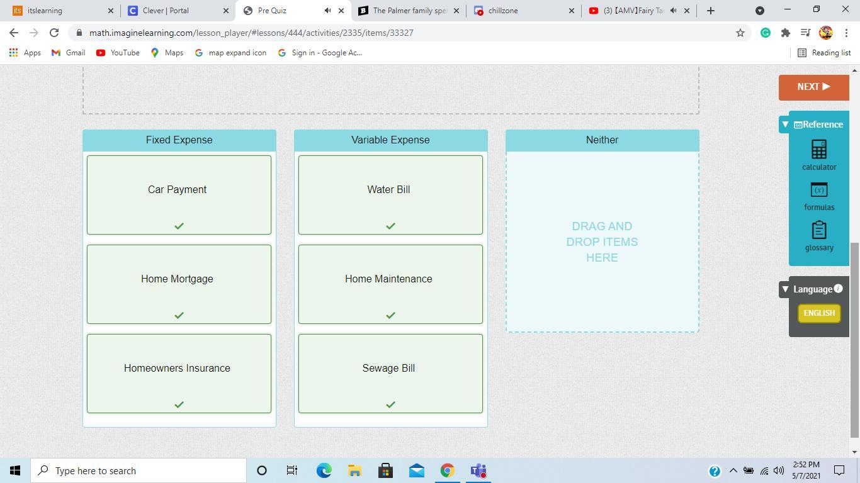Open the tab search dropdown
The height and width of the screenshot is (483, 860).
[x=760, y=11]
